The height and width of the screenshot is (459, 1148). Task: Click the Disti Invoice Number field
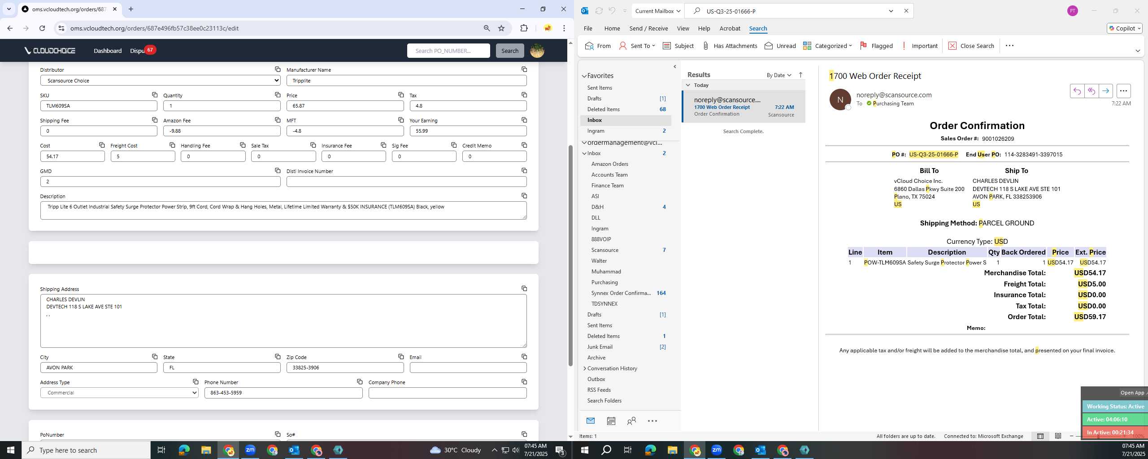pyautogui.click(x=406, y=182)
